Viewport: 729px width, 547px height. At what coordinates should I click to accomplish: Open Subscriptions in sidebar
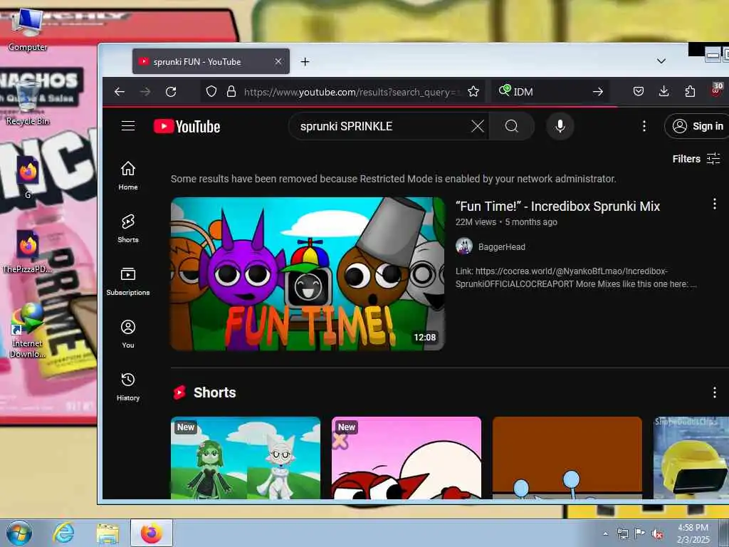(x=128, y=281)
